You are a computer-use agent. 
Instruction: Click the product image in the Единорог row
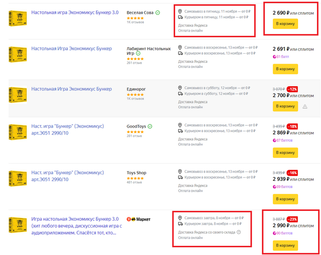tap(17, 95)
